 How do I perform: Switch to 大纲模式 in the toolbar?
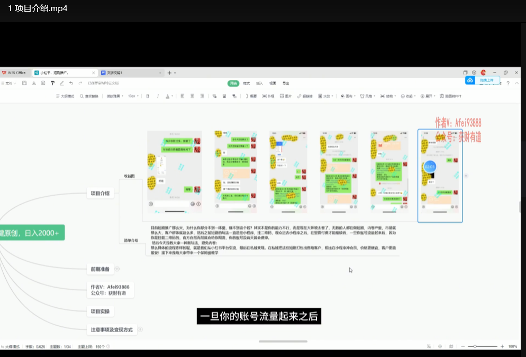coord(65,96)
